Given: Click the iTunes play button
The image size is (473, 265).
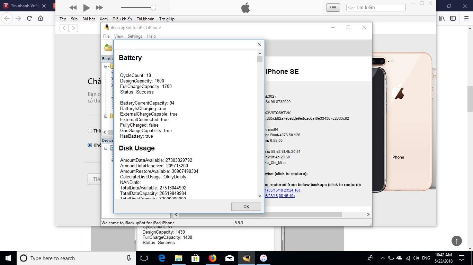Looking at the screenshot, I should [87, 8].
